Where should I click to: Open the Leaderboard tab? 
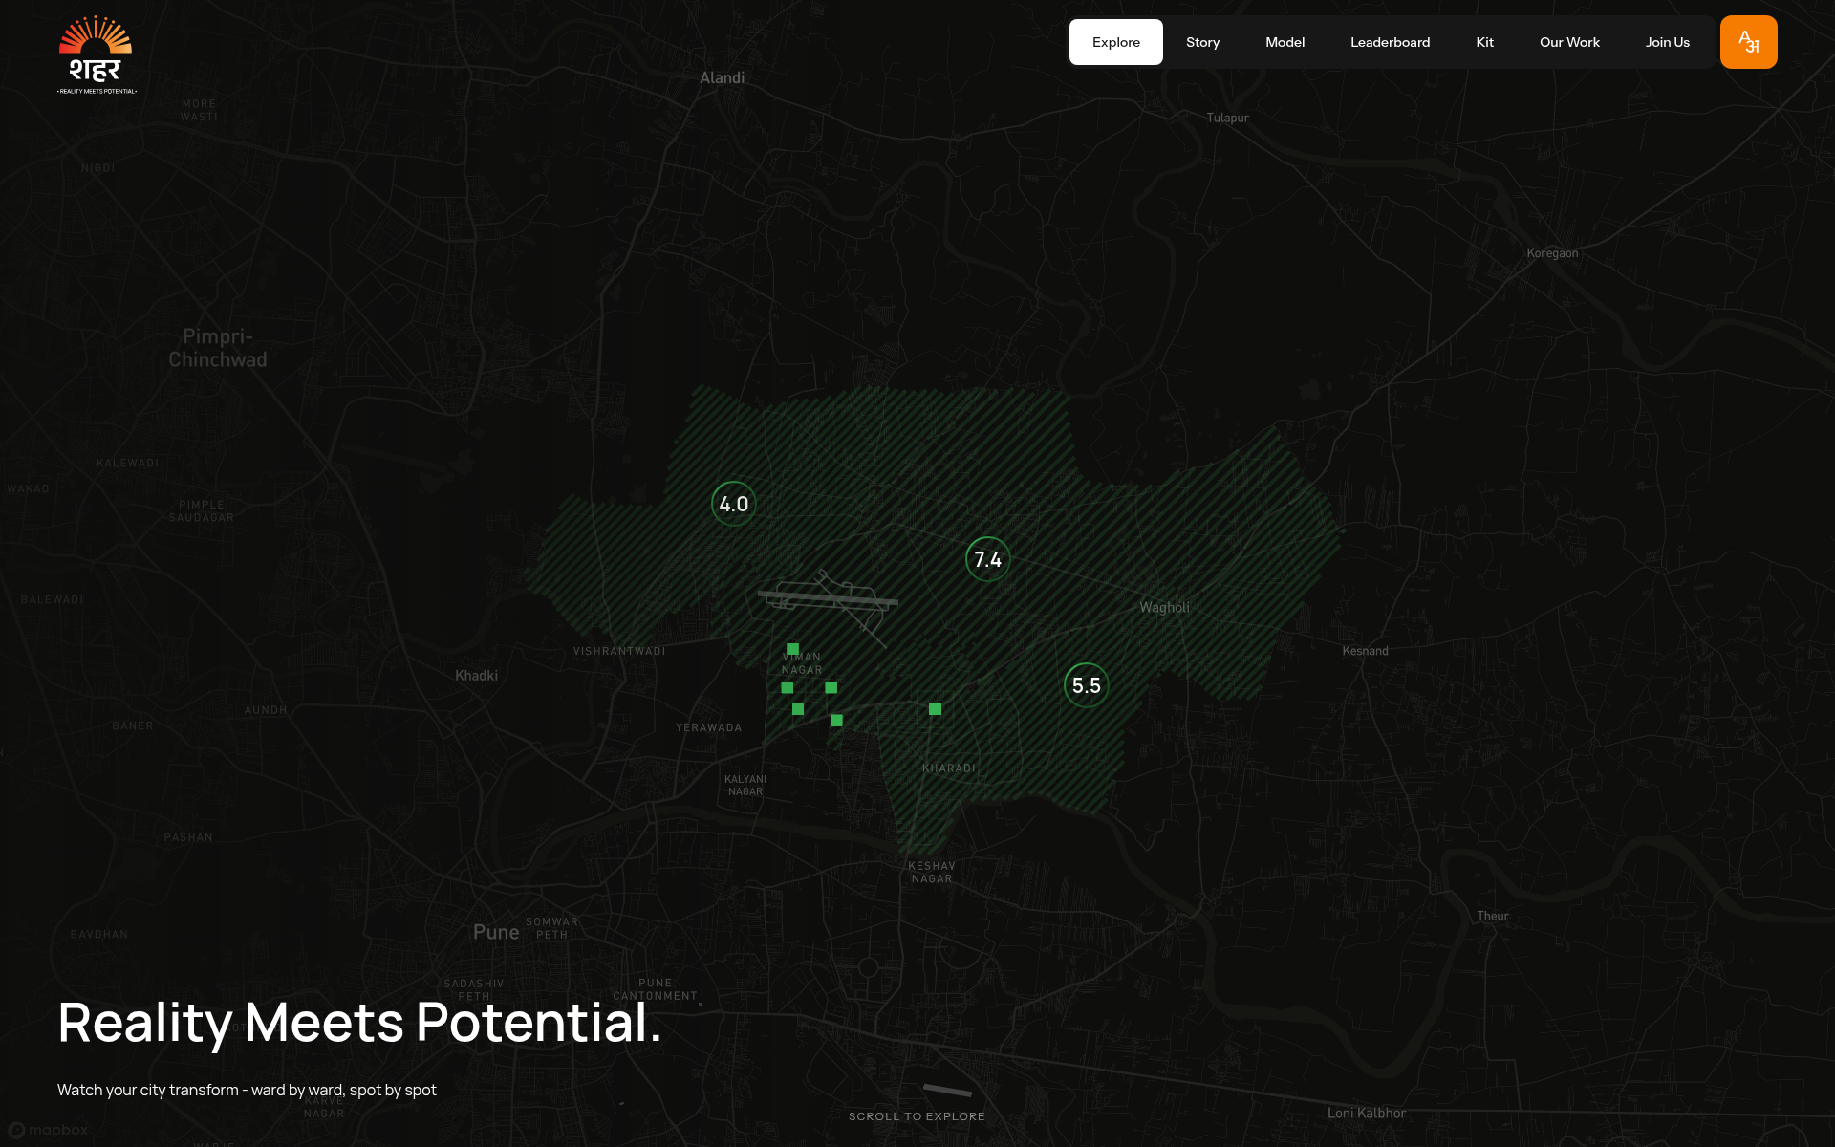pos(1390,42)
